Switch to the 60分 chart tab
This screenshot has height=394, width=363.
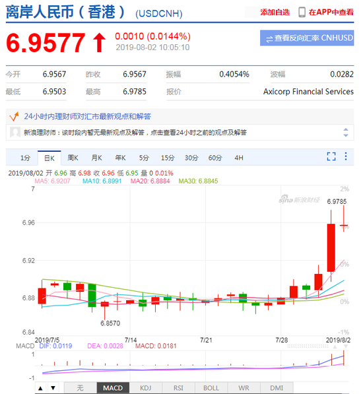click(x=215, y=158)
